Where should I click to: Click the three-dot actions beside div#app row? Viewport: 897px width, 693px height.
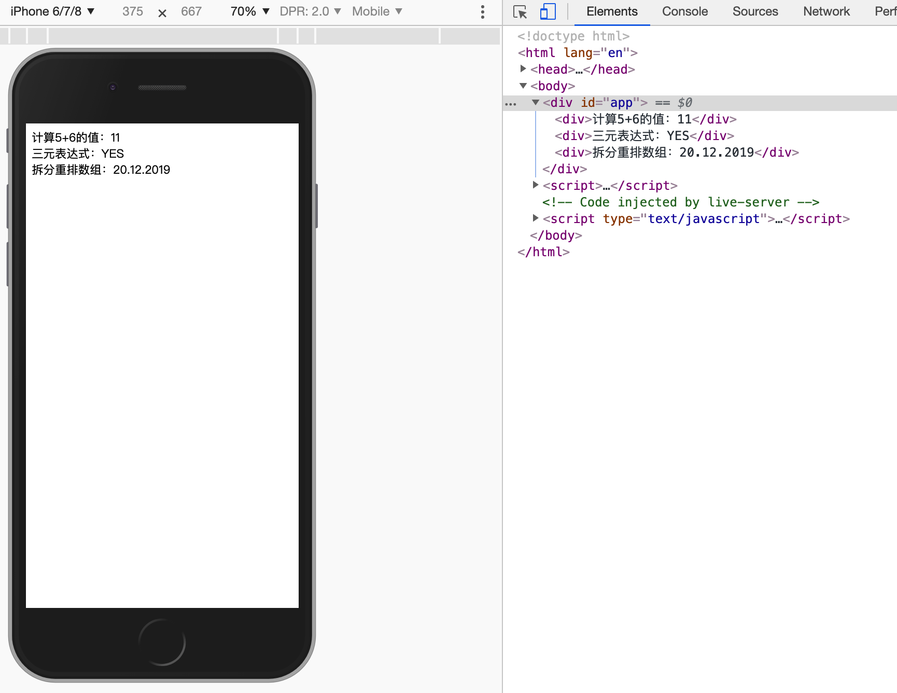point(511,104)
